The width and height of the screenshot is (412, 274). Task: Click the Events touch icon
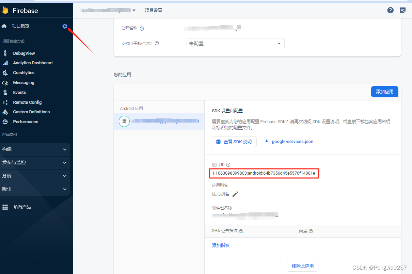(5, 93)
